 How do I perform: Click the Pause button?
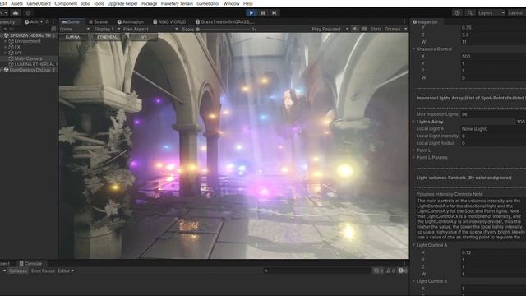pos(263,13)
